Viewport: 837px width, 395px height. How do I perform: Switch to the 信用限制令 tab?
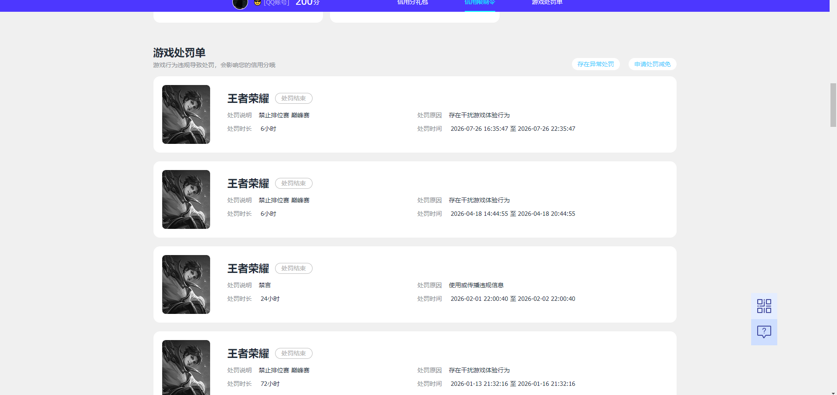click(480, 3)
